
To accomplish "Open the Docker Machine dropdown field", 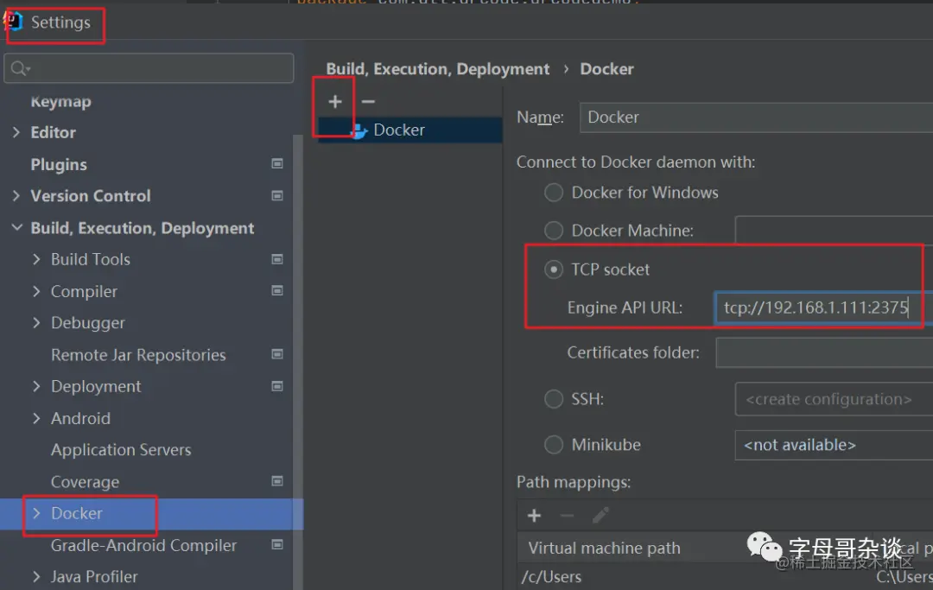I will 835,231.
